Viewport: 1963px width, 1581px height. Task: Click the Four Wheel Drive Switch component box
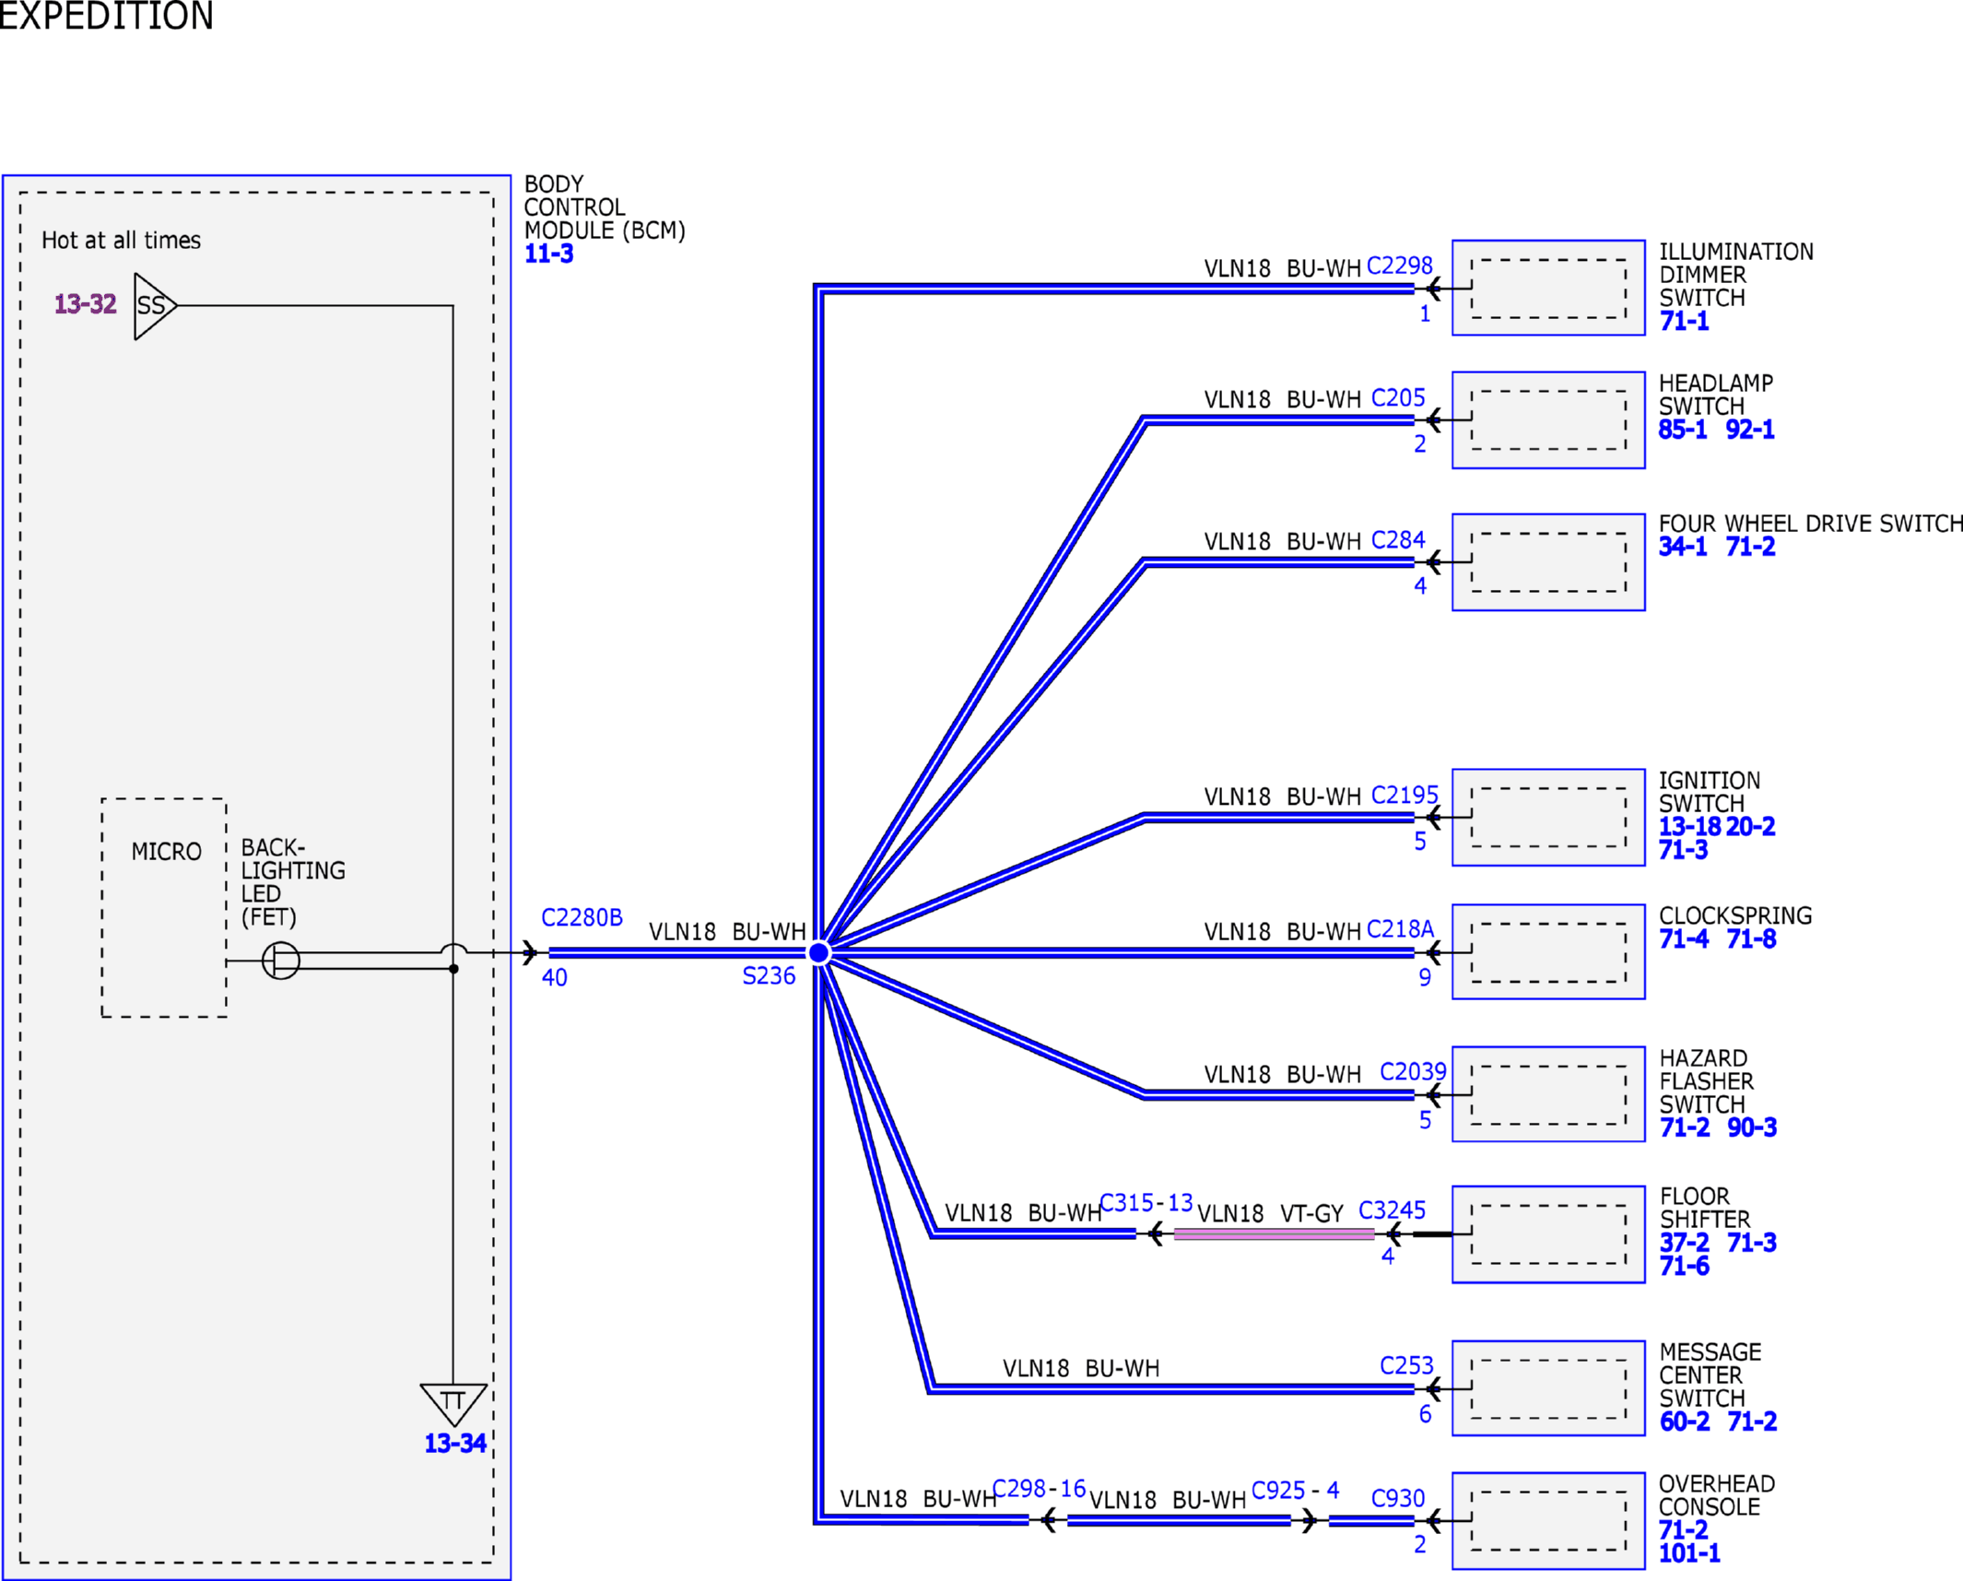[1548, 562]
